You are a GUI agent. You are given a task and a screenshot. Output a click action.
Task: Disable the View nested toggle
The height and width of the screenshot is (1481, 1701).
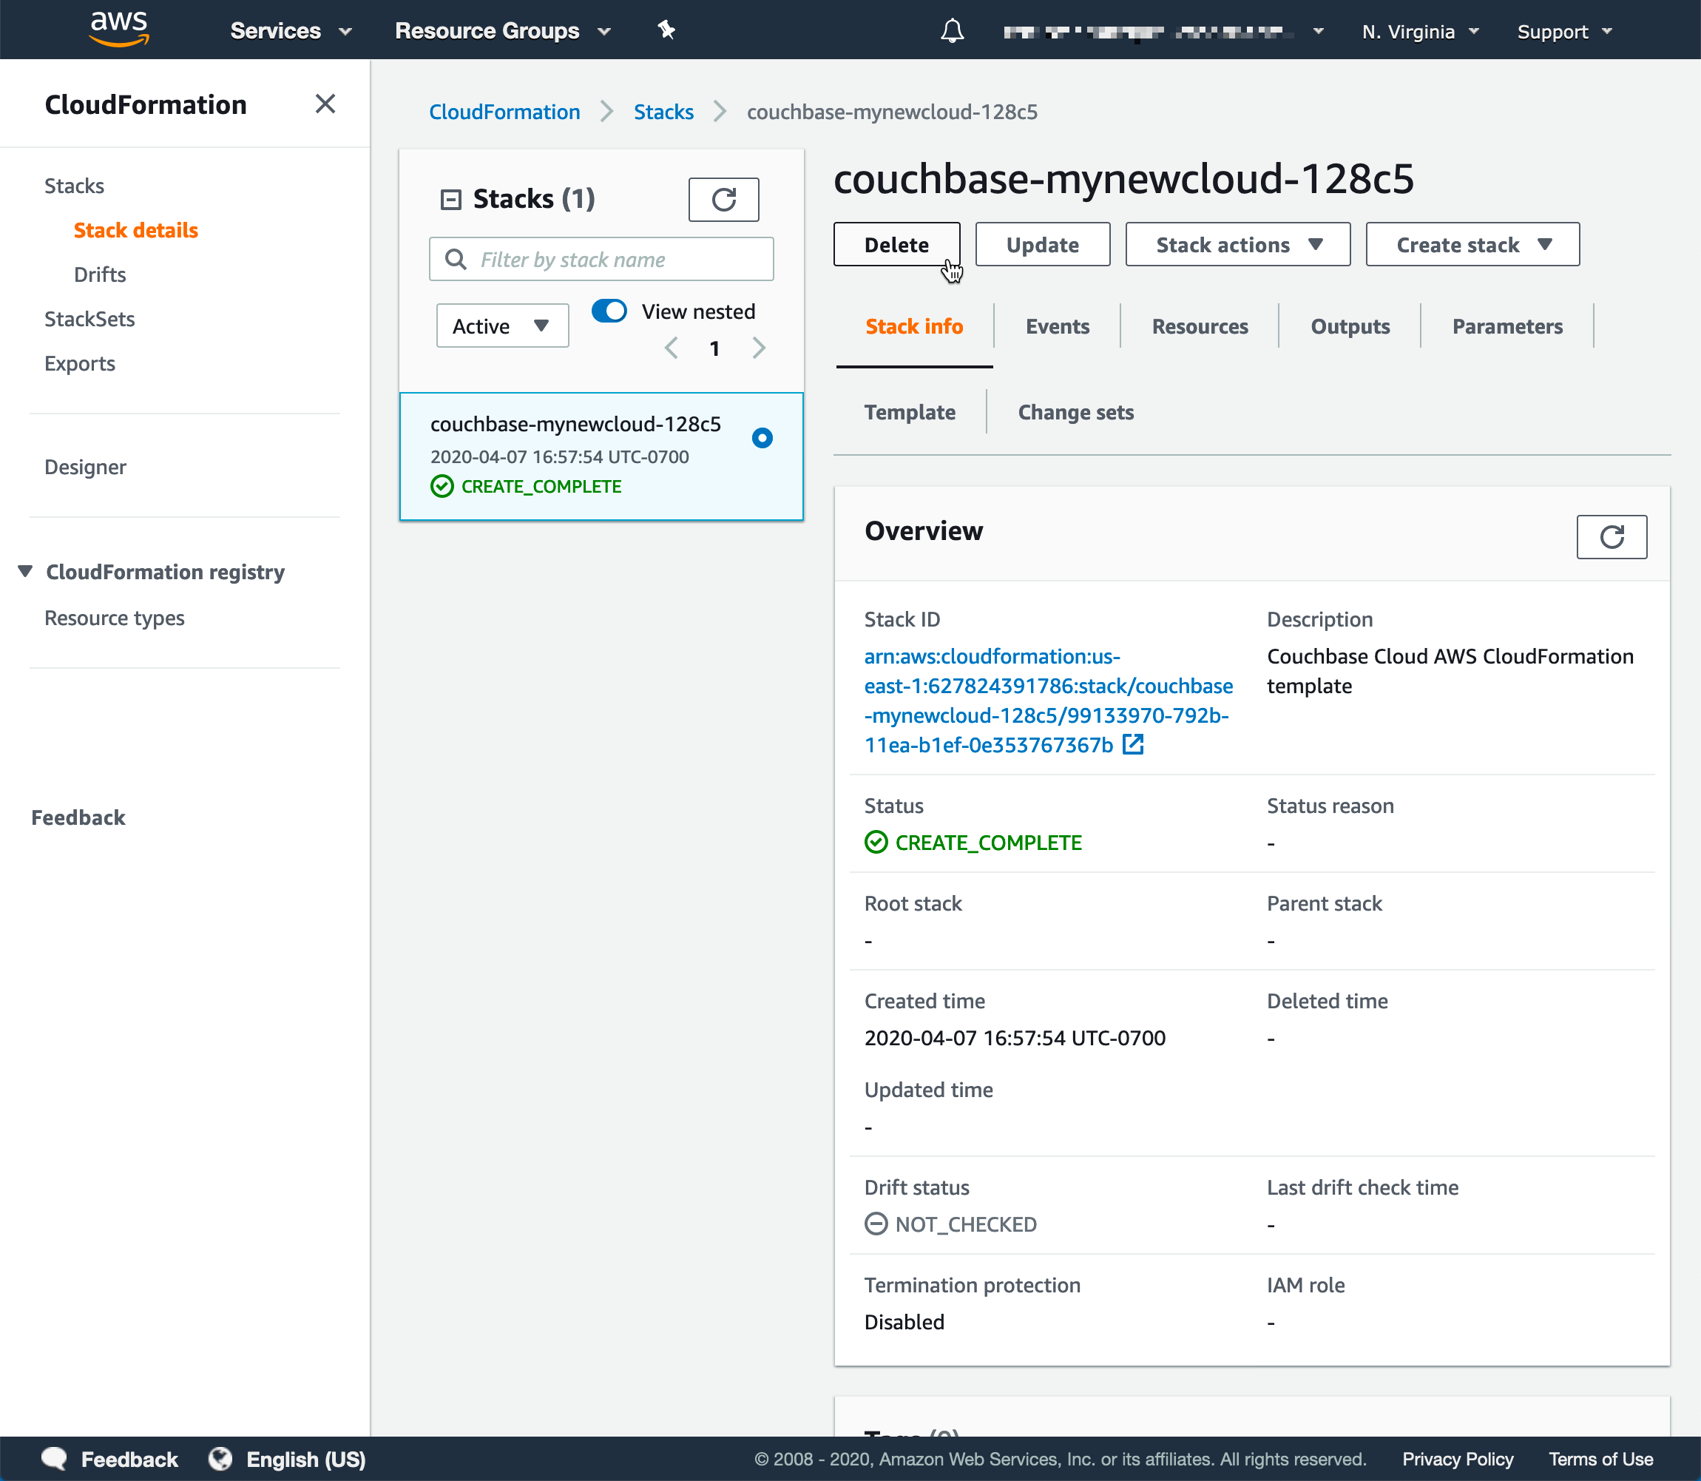(x=609, y=311)
